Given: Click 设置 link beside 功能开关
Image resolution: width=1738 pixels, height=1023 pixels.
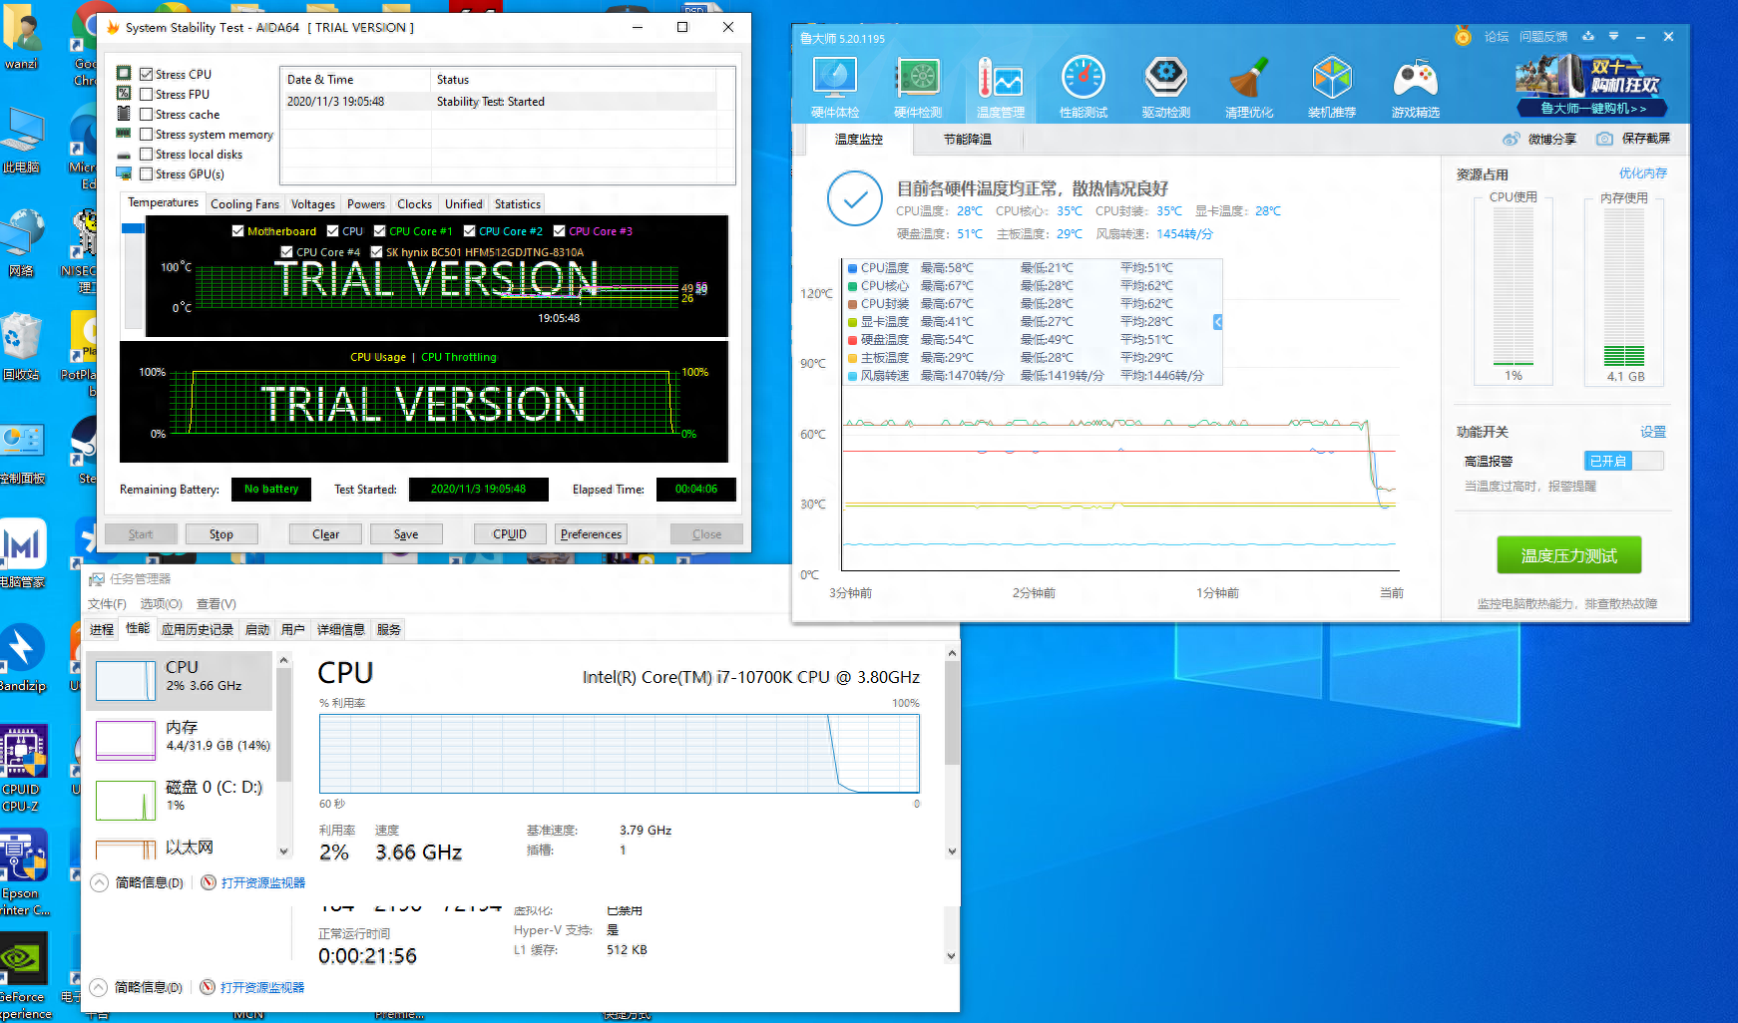Looking at the screenshot, I should click(1653, 432).
